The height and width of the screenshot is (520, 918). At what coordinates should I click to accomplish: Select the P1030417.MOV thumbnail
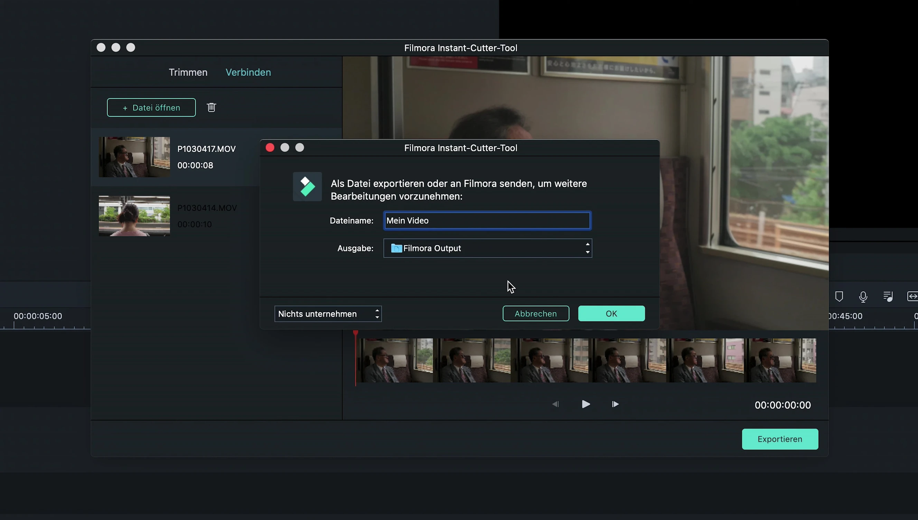134,157
